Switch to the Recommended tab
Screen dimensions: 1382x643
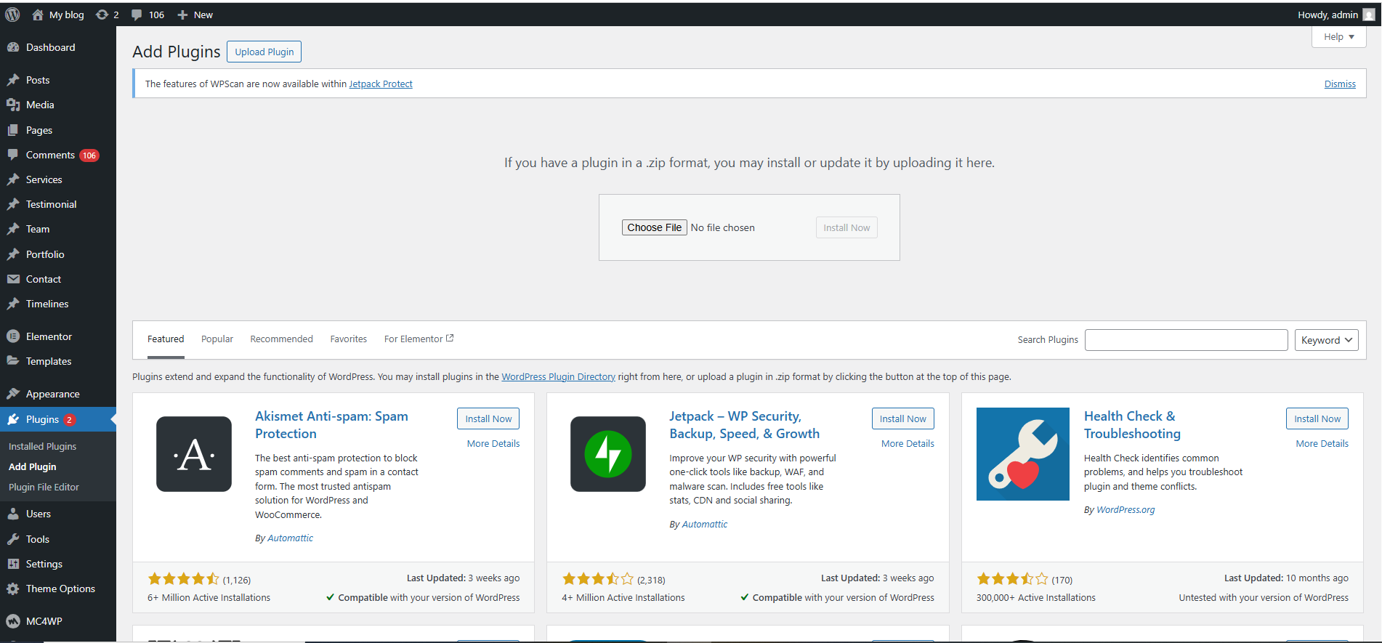click(281, 339)
